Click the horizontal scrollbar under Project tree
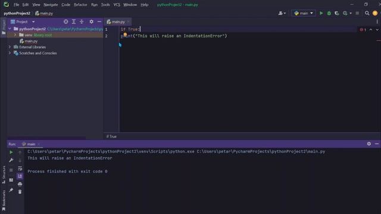 (46, 138)
